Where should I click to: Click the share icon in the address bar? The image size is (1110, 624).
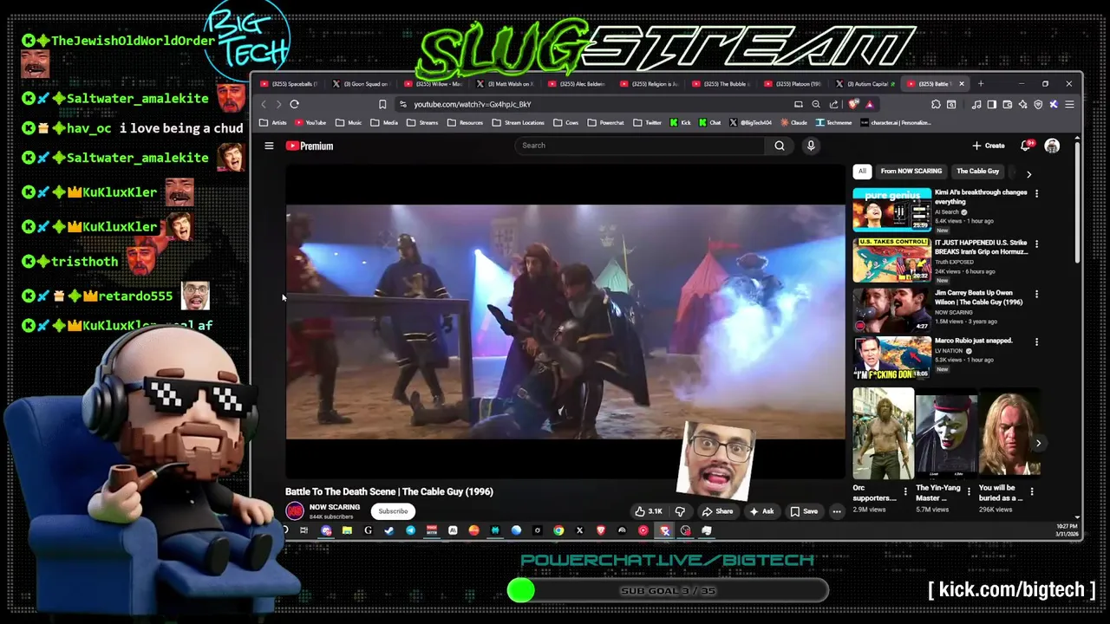click(x=833, y=104)
